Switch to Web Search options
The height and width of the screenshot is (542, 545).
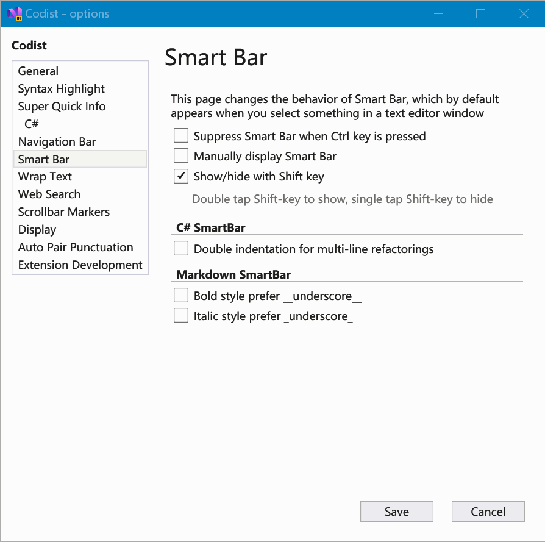(x=80, y=194)
